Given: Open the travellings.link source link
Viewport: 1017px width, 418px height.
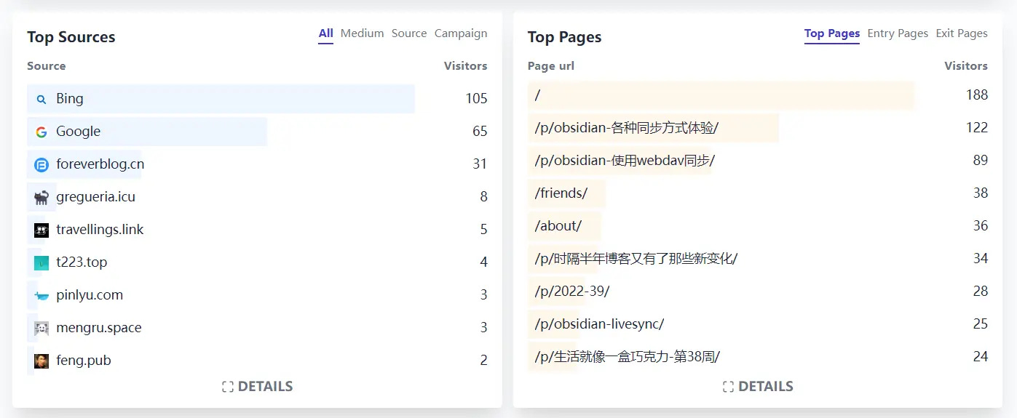Looking at the screenshot, I should [x=100, y=230].
